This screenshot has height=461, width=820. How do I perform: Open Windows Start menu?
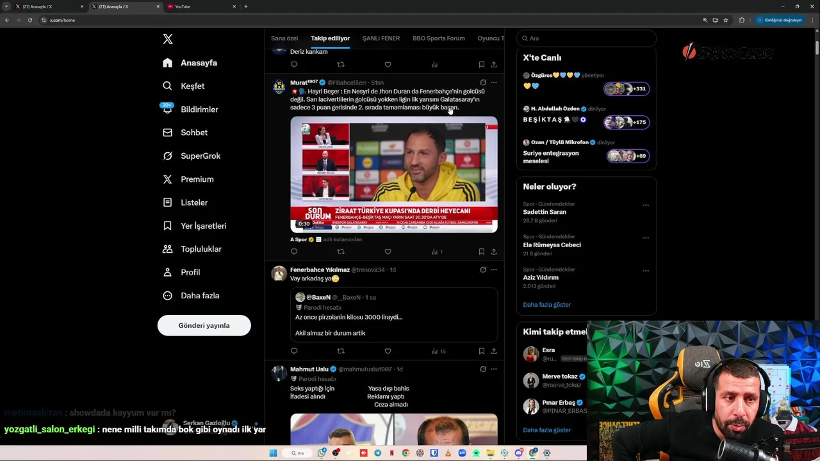pyautogui.click(x=273, y=453)
